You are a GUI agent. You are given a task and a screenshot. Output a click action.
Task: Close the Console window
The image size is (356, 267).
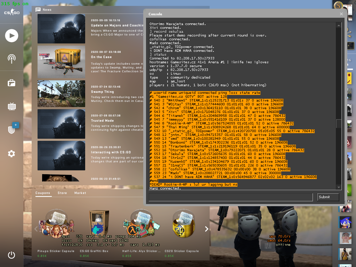click(x=341, y=14)
